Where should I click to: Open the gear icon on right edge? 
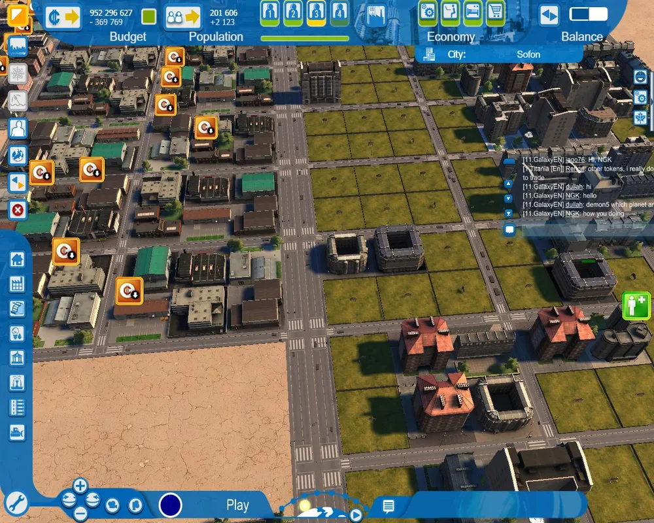click(640, 97)
